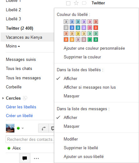139x163 pixels.
Task: Select Supprimer le libellé menu item
Action: pyautogui.click(x=81, y=148)
